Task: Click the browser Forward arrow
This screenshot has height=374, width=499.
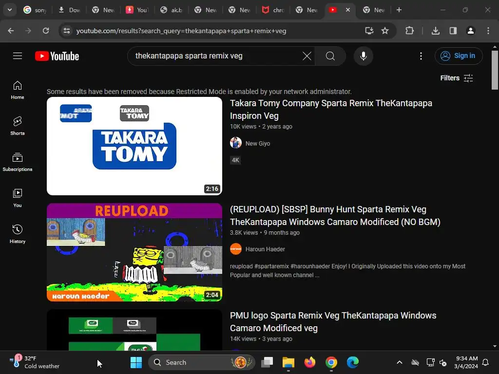Action: (28, 31)
